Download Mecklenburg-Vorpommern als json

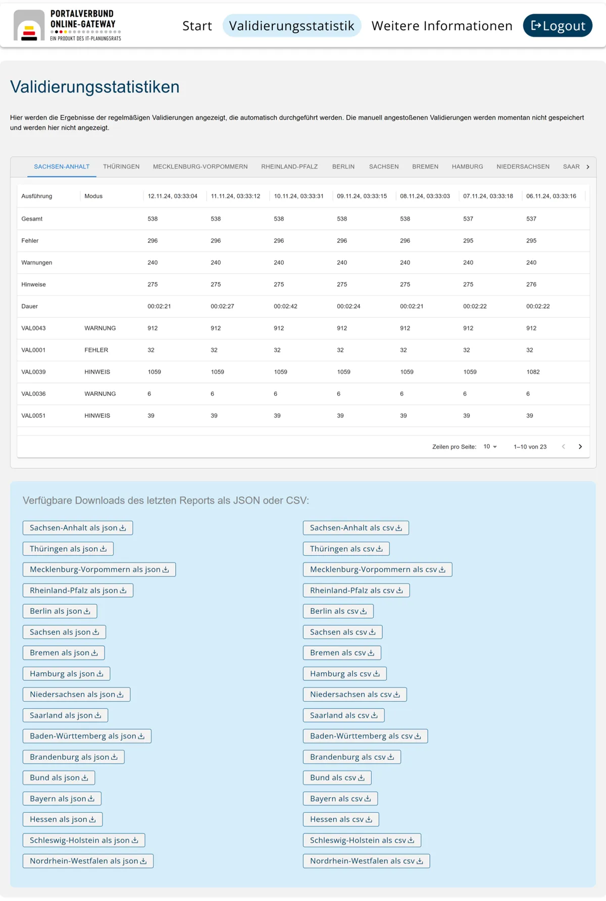click(x=99, y=569)
